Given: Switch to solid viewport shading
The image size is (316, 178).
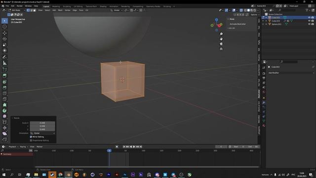Looking at the screenshot, I should [248, 10].
